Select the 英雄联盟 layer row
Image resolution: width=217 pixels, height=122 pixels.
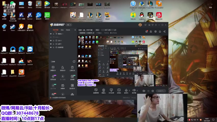pyautogui.click(x=63, y=47)
